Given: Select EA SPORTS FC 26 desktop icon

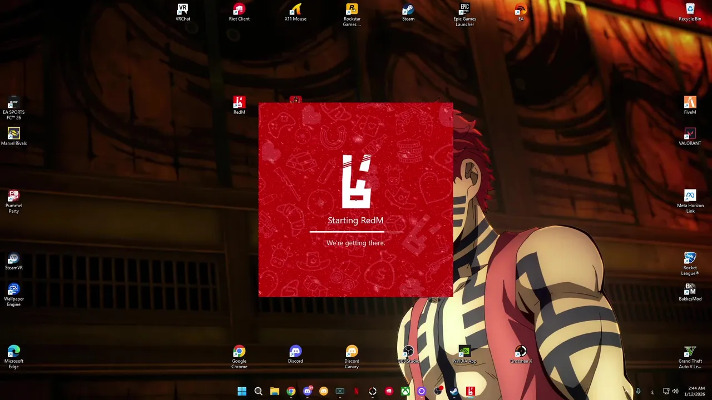Looking at the screenshot, I should click(14, 109).
